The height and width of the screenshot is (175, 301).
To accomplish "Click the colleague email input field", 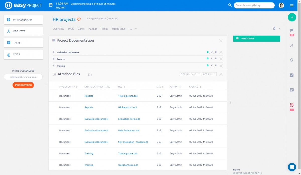I will (x=23, y=77).
